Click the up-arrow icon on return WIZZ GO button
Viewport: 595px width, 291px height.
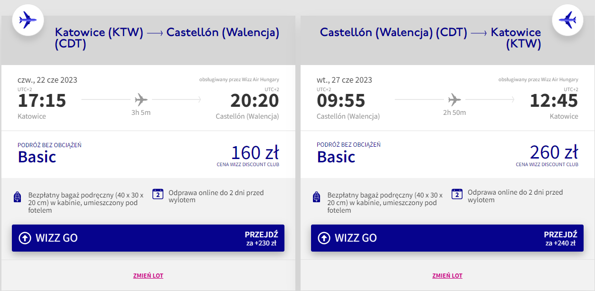[x=324, y=238]
